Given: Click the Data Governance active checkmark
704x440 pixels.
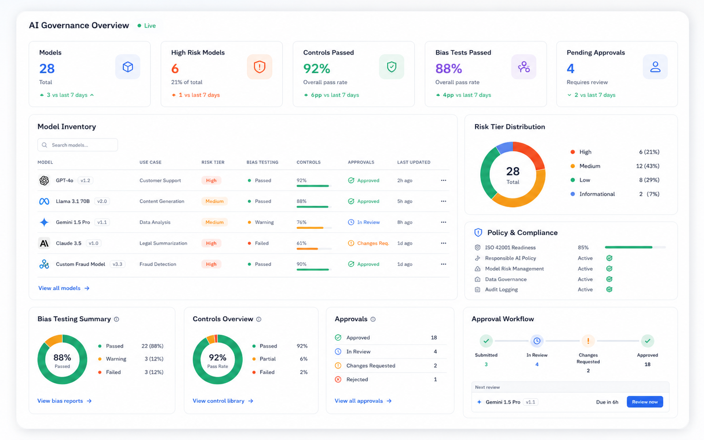Looking at the screenshot, I should point(609,279).
